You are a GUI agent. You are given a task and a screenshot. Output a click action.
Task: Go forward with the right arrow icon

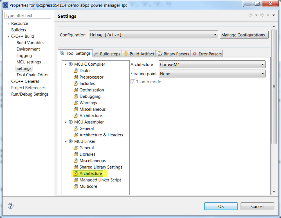[x=262, y=15]
